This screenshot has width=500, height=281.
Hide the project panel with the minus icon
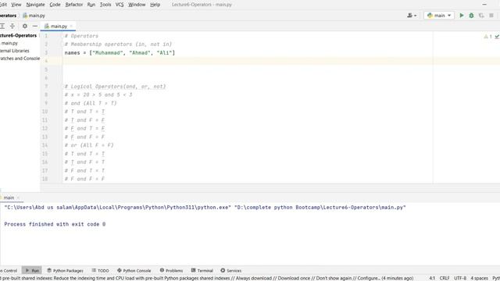coord(34,26)
